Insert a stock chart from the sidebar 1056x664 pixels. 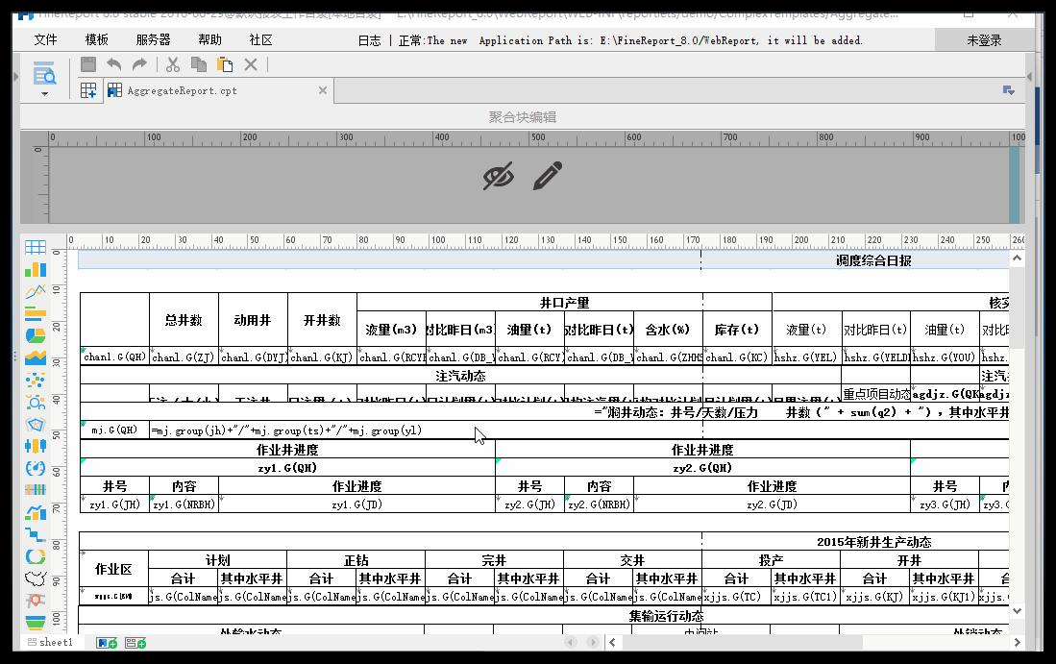(35, 446)
